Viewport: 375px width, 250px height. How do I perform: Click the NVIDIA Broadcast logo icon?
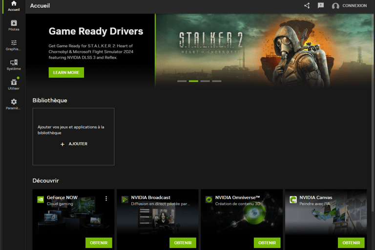click(x=125, y=199)
